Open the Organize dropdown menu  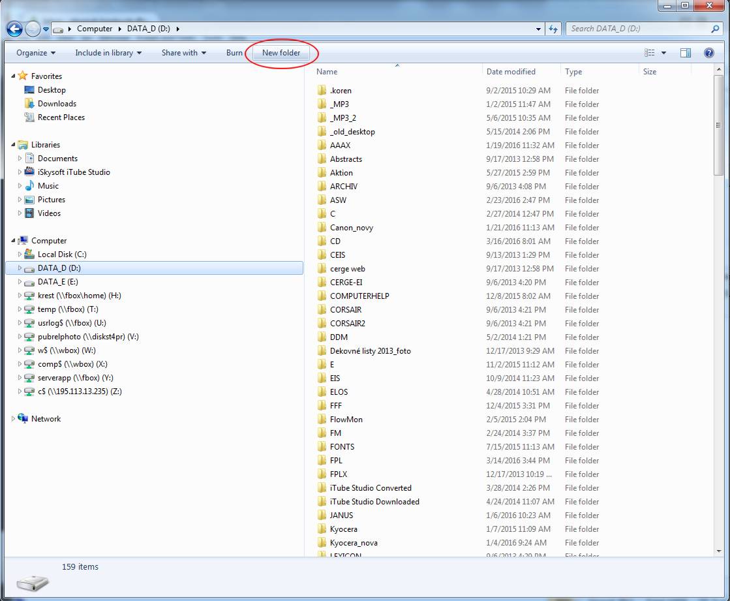pos(36,53)
